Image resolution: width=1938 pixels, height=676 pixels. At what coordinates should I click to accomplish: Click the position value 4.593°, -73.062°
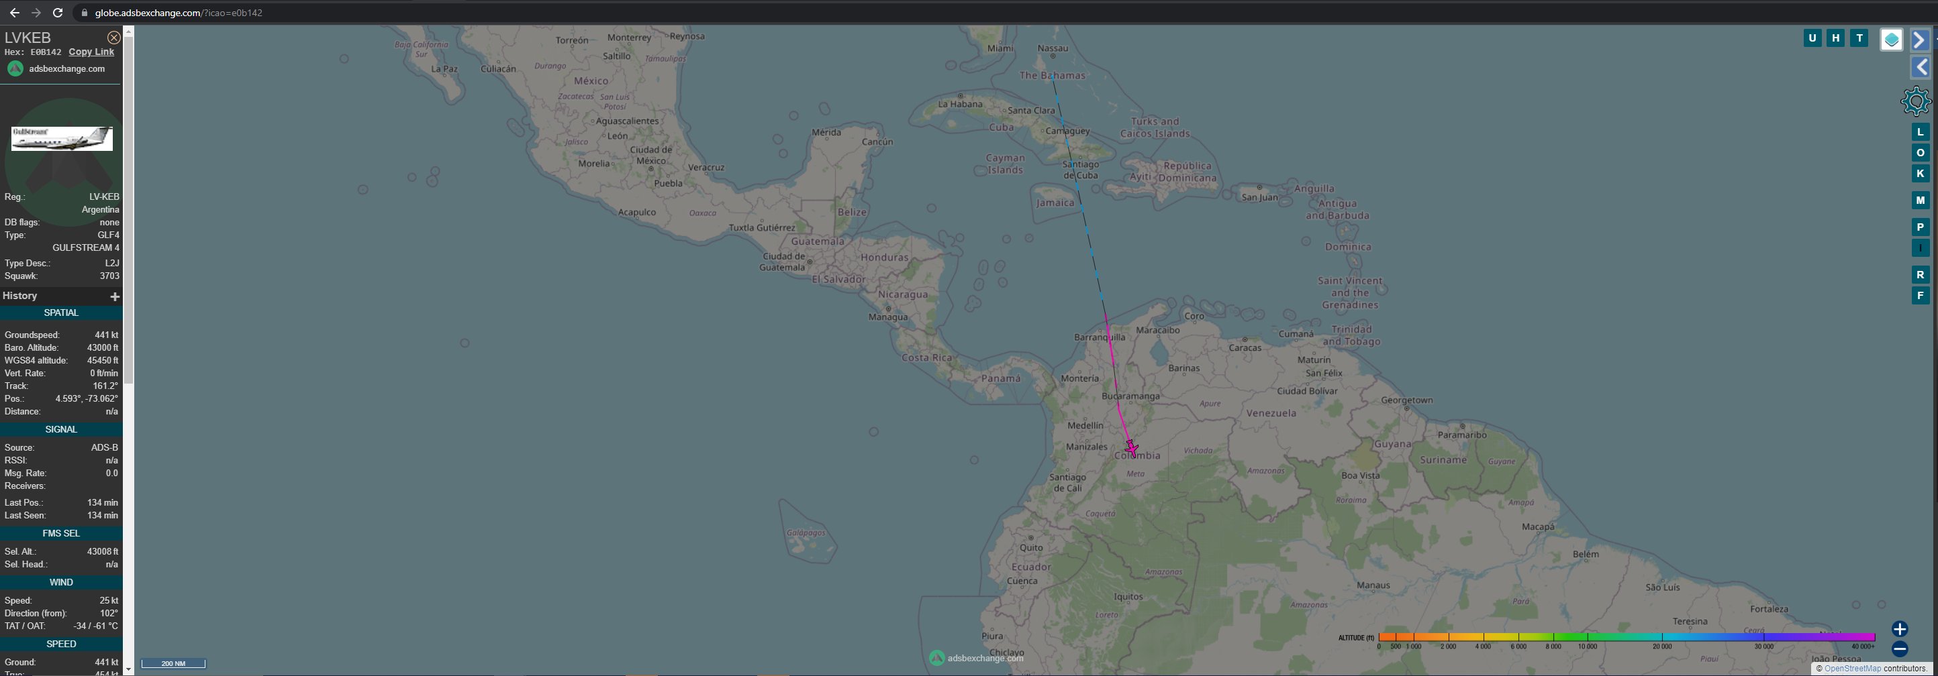[x=87, y=398]
